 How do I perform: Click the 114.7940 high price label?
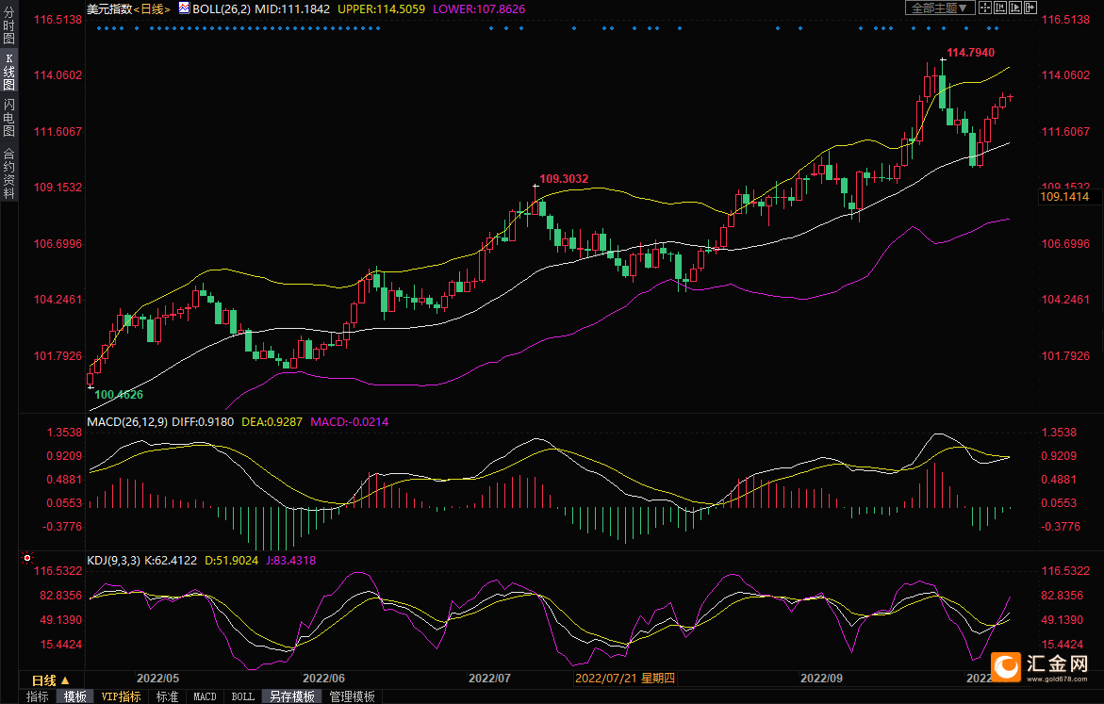pos(970,53)
